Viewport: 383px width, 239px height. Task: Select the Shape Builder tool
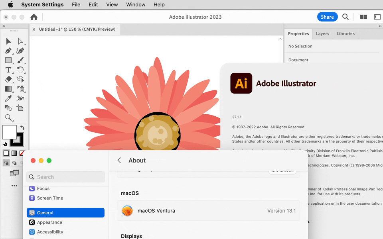point(20,79)
